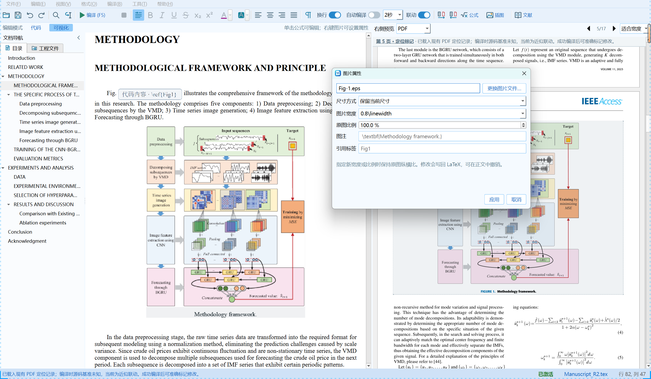
Task: Stop compilation with the square icon
Action: (124, 15)
